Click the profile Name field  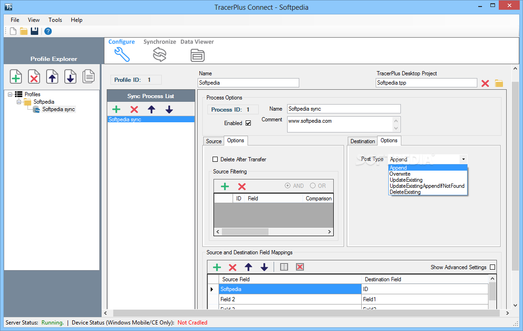point(248,83)
